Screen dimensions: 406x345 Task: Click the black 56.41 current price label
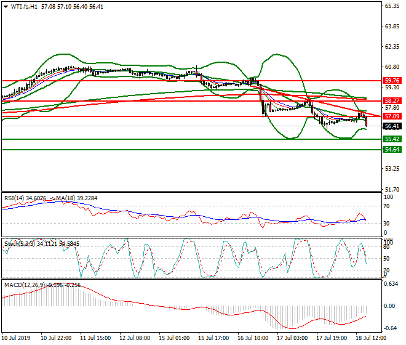[x=392, y=126]
